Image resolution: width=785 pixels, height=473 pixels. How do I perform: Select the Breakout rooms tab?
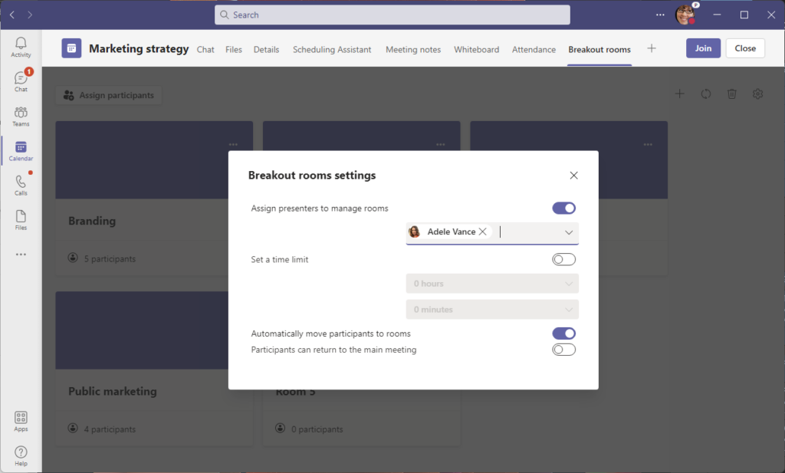(x=599, y=50)
